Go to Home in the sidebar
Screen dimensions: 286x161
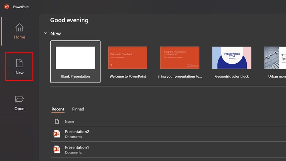[19, 31]
